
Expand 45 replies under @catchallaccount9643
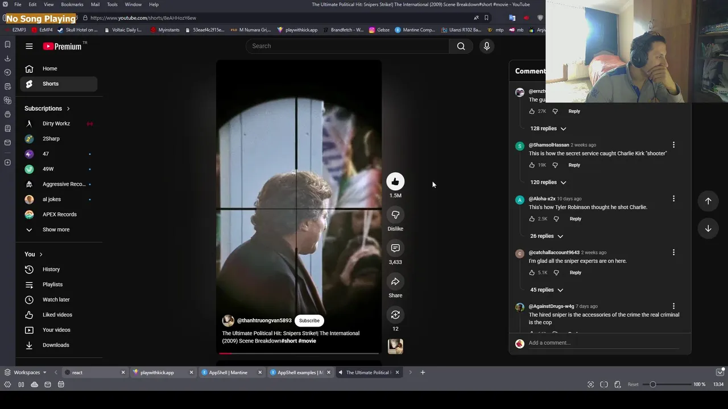coord(547,290)
